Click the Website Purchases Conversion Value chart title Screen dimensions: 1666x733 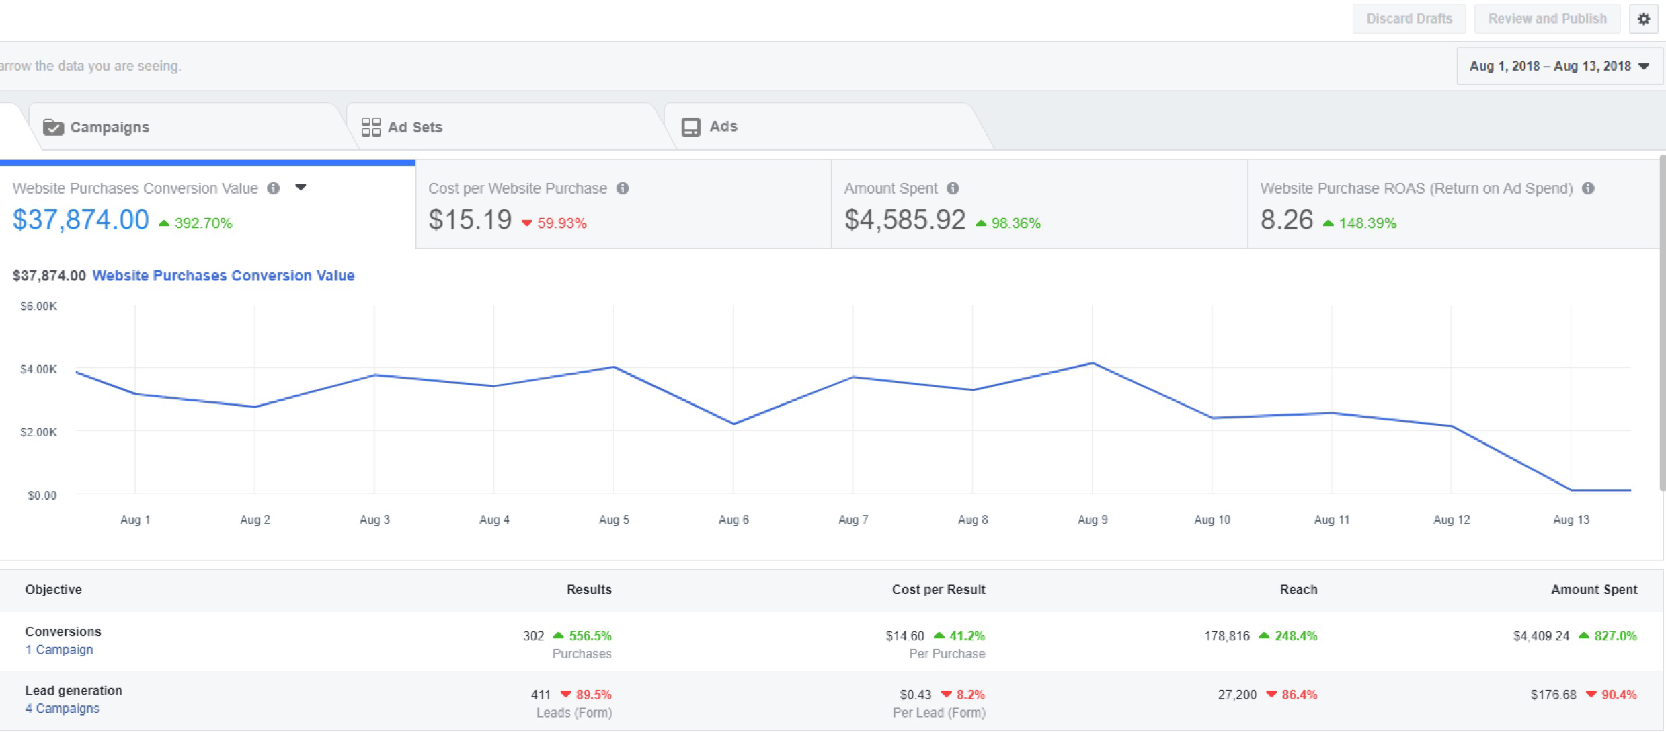[223, 276]
